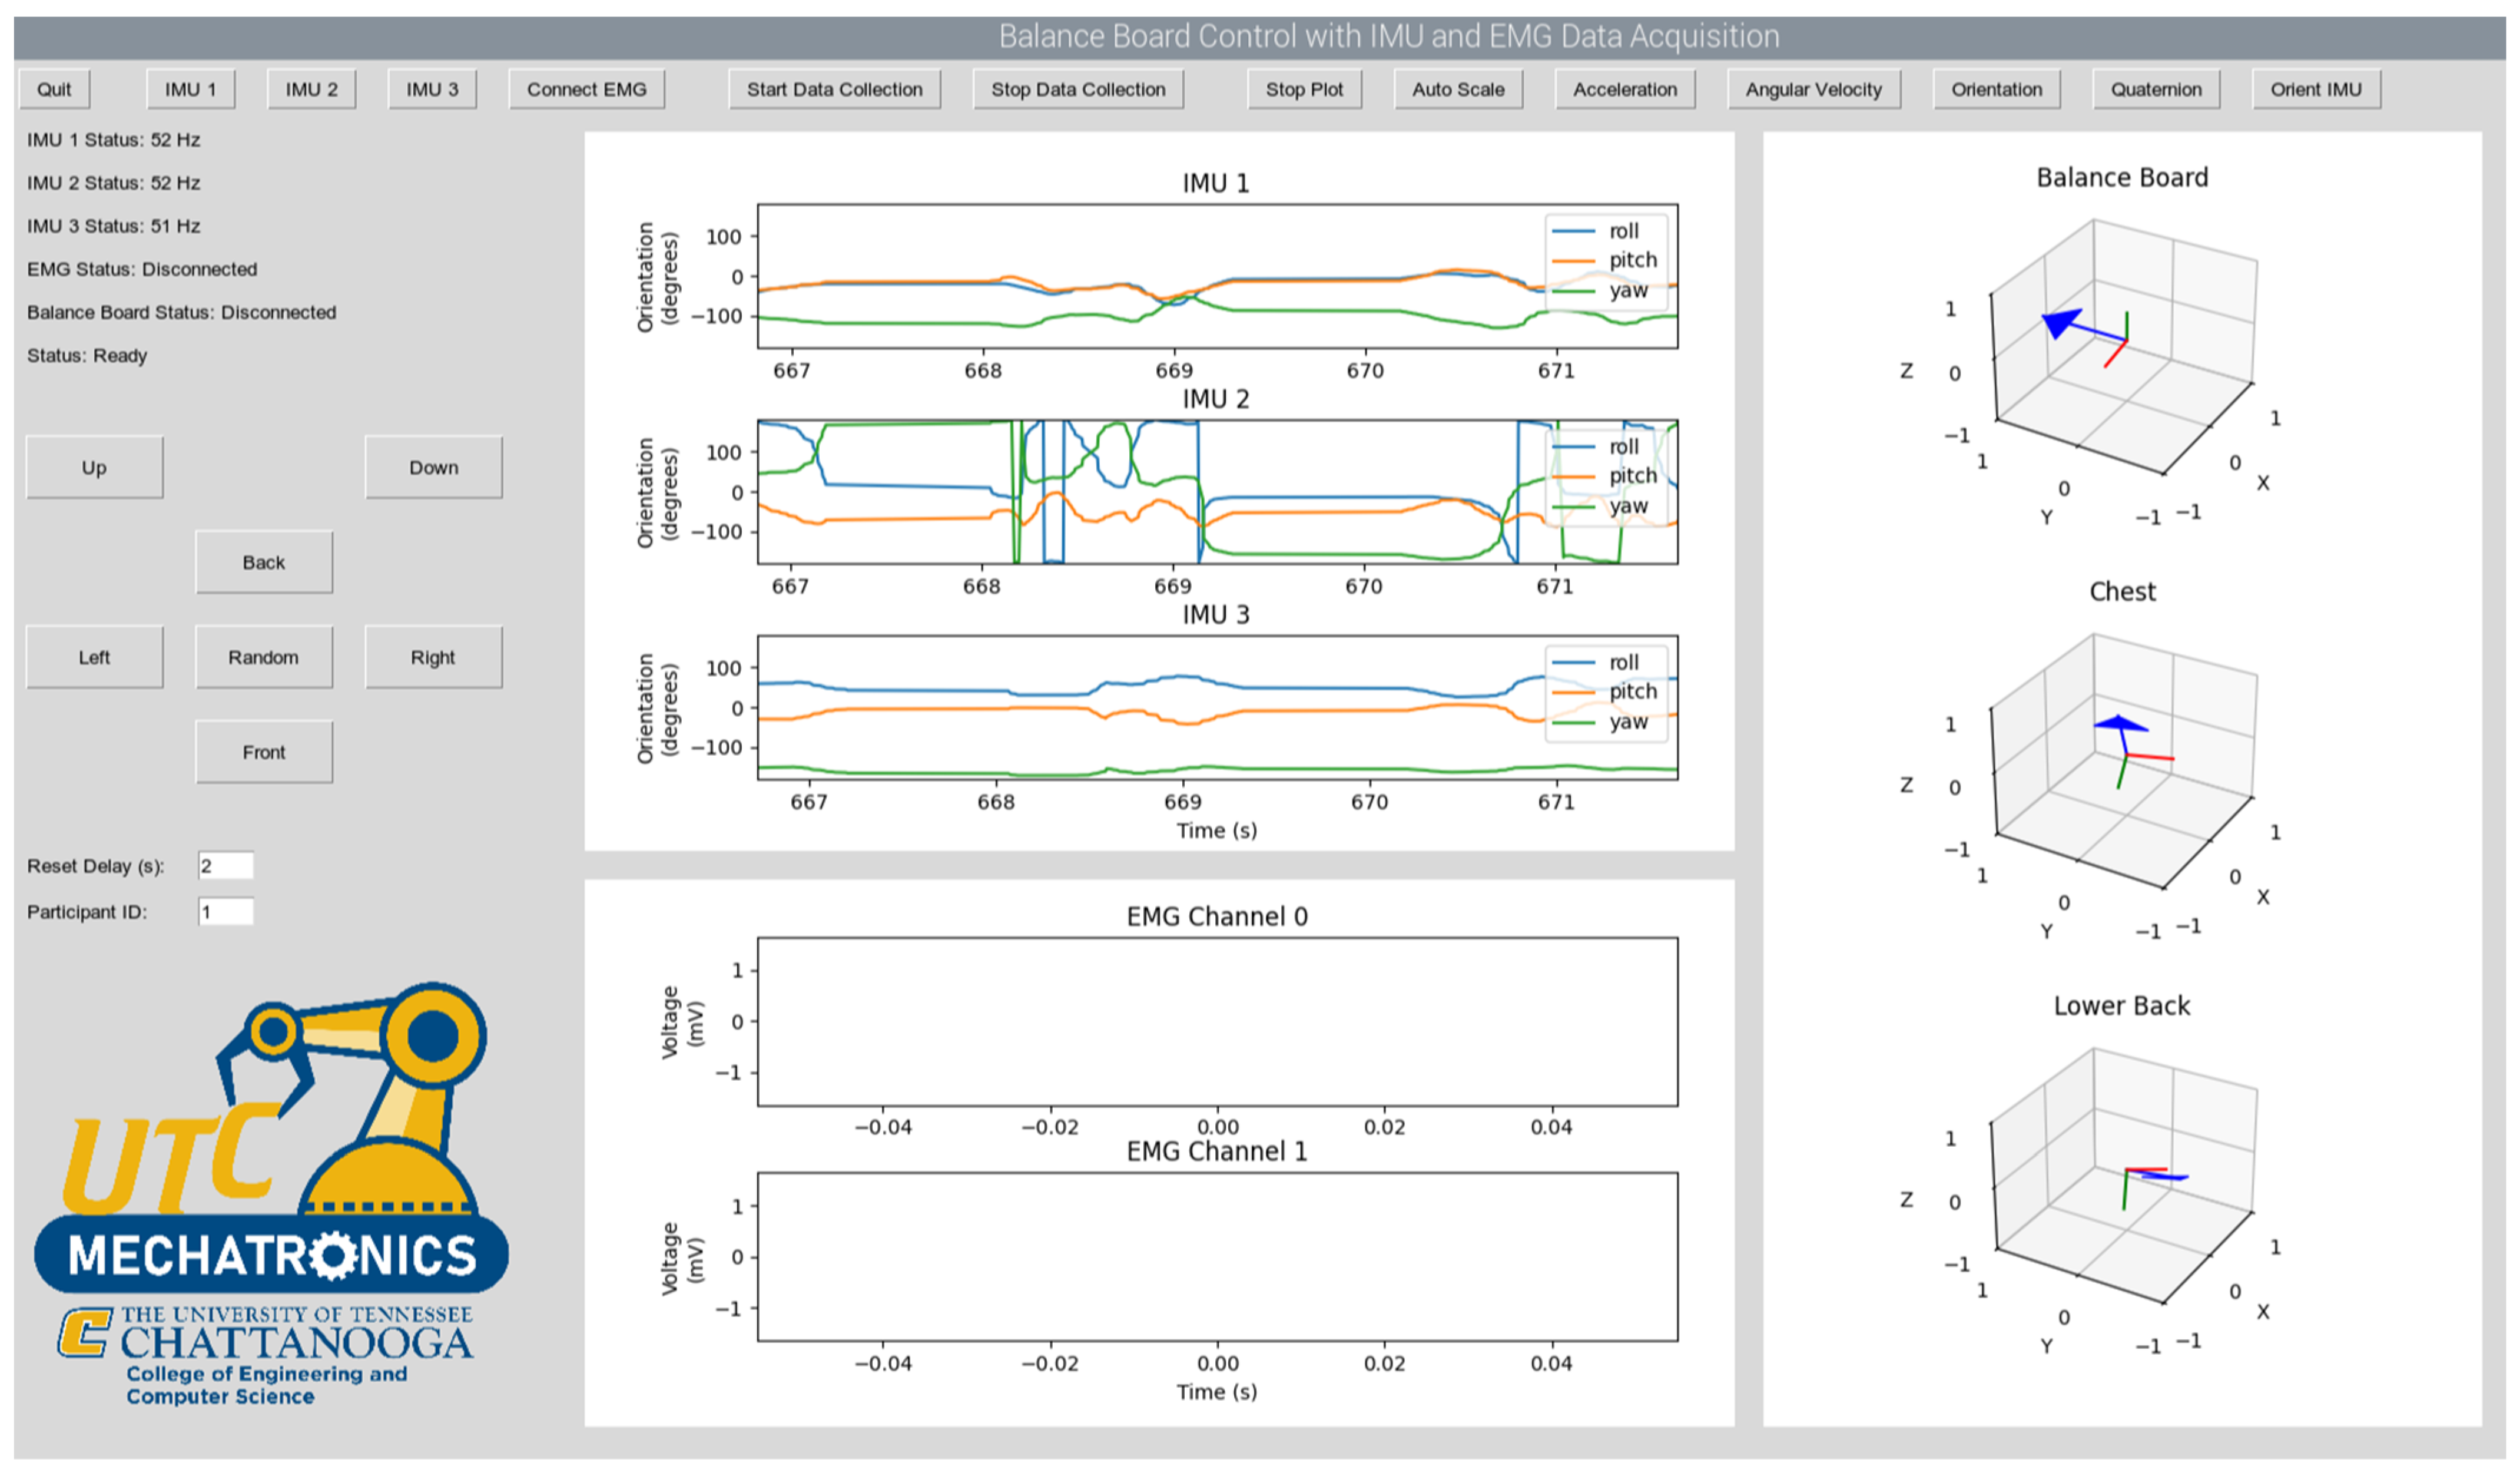Start Data Collection

pos(834,89)
